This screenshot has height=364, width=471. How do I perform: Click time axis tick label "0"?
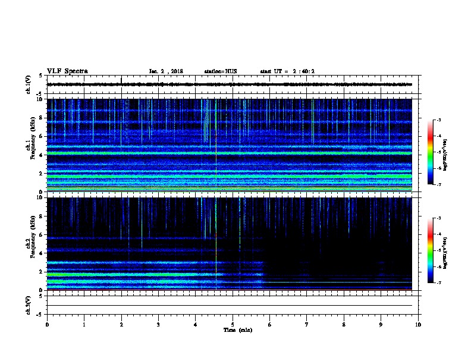(47, 325)
